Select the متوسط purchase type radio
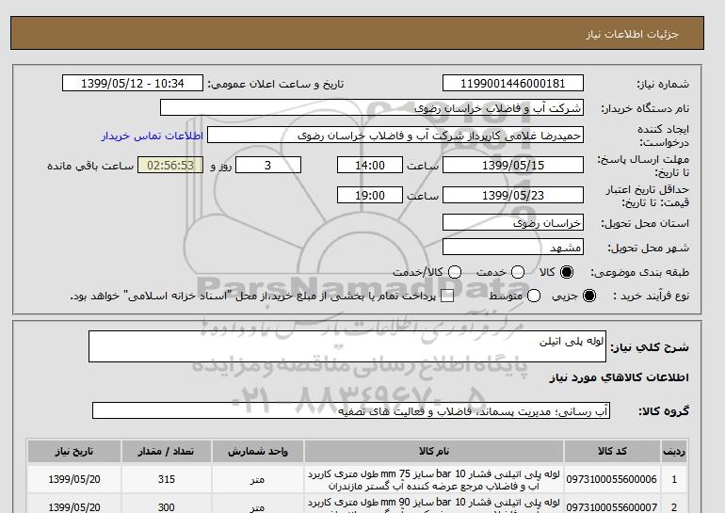 534,296
